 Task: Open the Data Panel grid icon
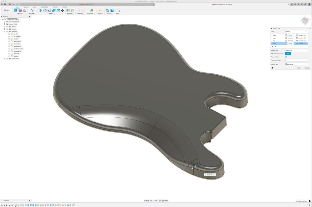click(x=2, y=4)
